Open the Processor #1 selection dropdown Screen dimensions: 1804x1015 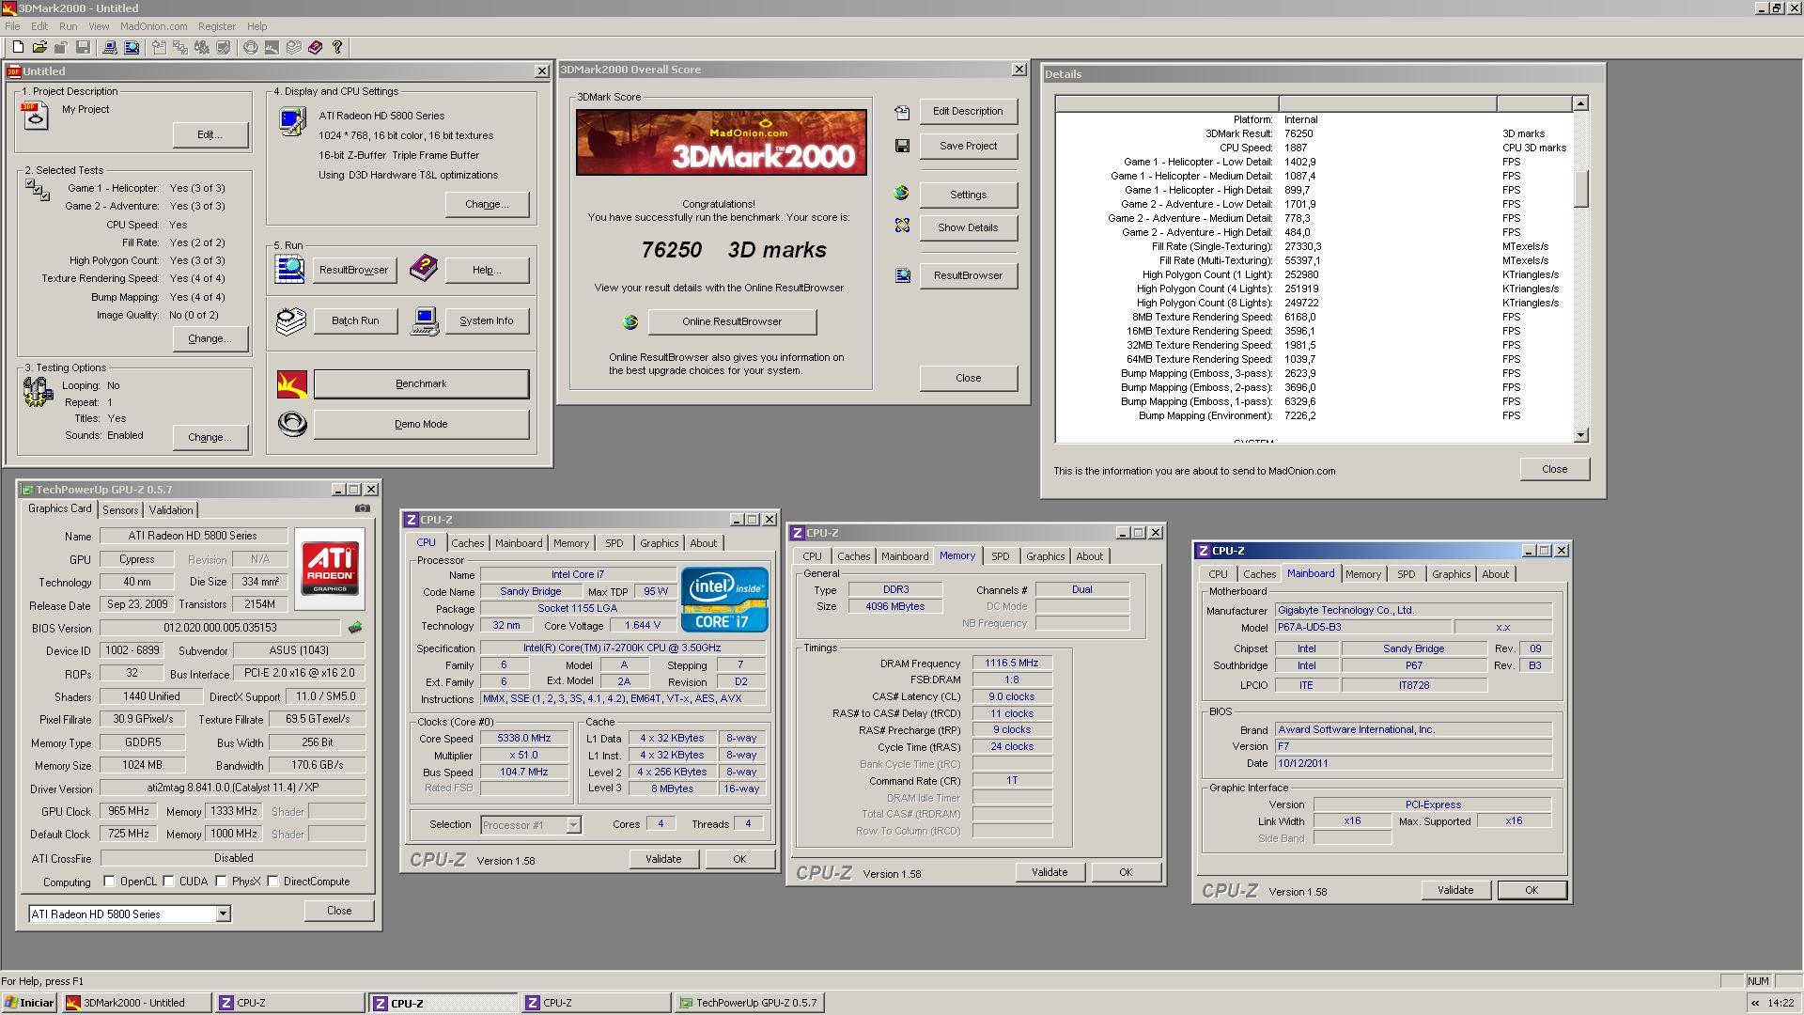click(x=573, y=825)
